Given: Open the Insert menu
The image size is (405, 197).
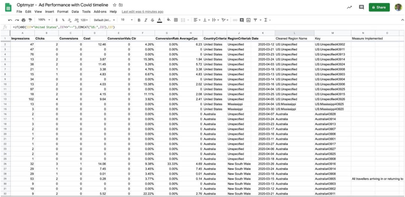Looking at the screenshot, I should 50,12.
